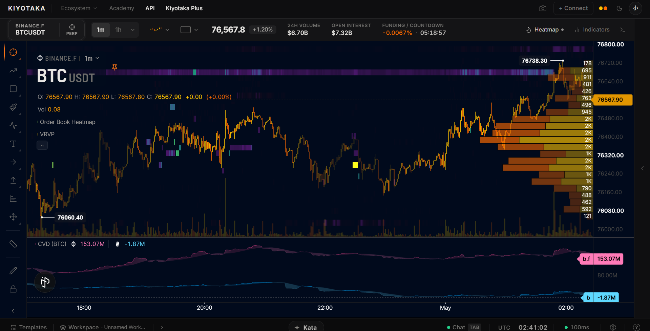The width and height of the screenshot is (650, 331).
Task: Open the BINANCE.F BTCUSDT symbol selector
Action: coord(34,29)
